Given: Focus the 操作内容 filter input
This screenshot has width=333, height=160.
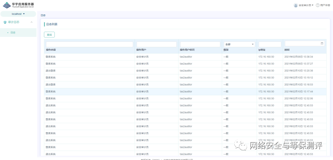Looking at the screenshot, I should 90,44.
